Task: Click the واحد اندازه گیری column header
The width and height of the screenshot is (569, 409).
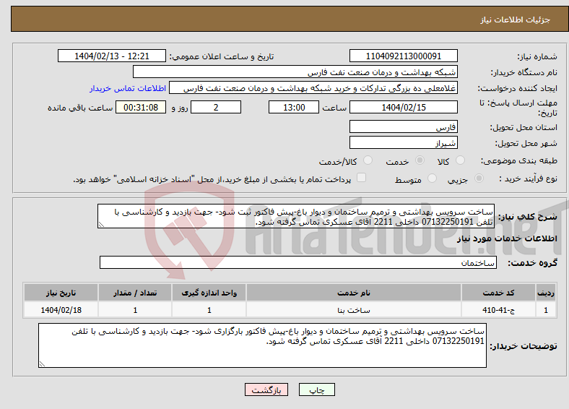Action: [209, 293]
